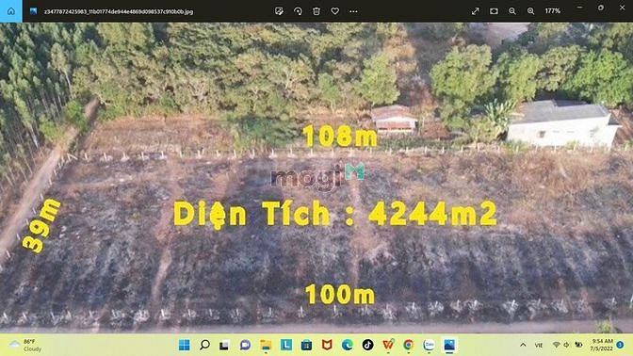Go to Photos home view
Image resolution: width=633 pixels, height=356 pixels.
(11, 11)
